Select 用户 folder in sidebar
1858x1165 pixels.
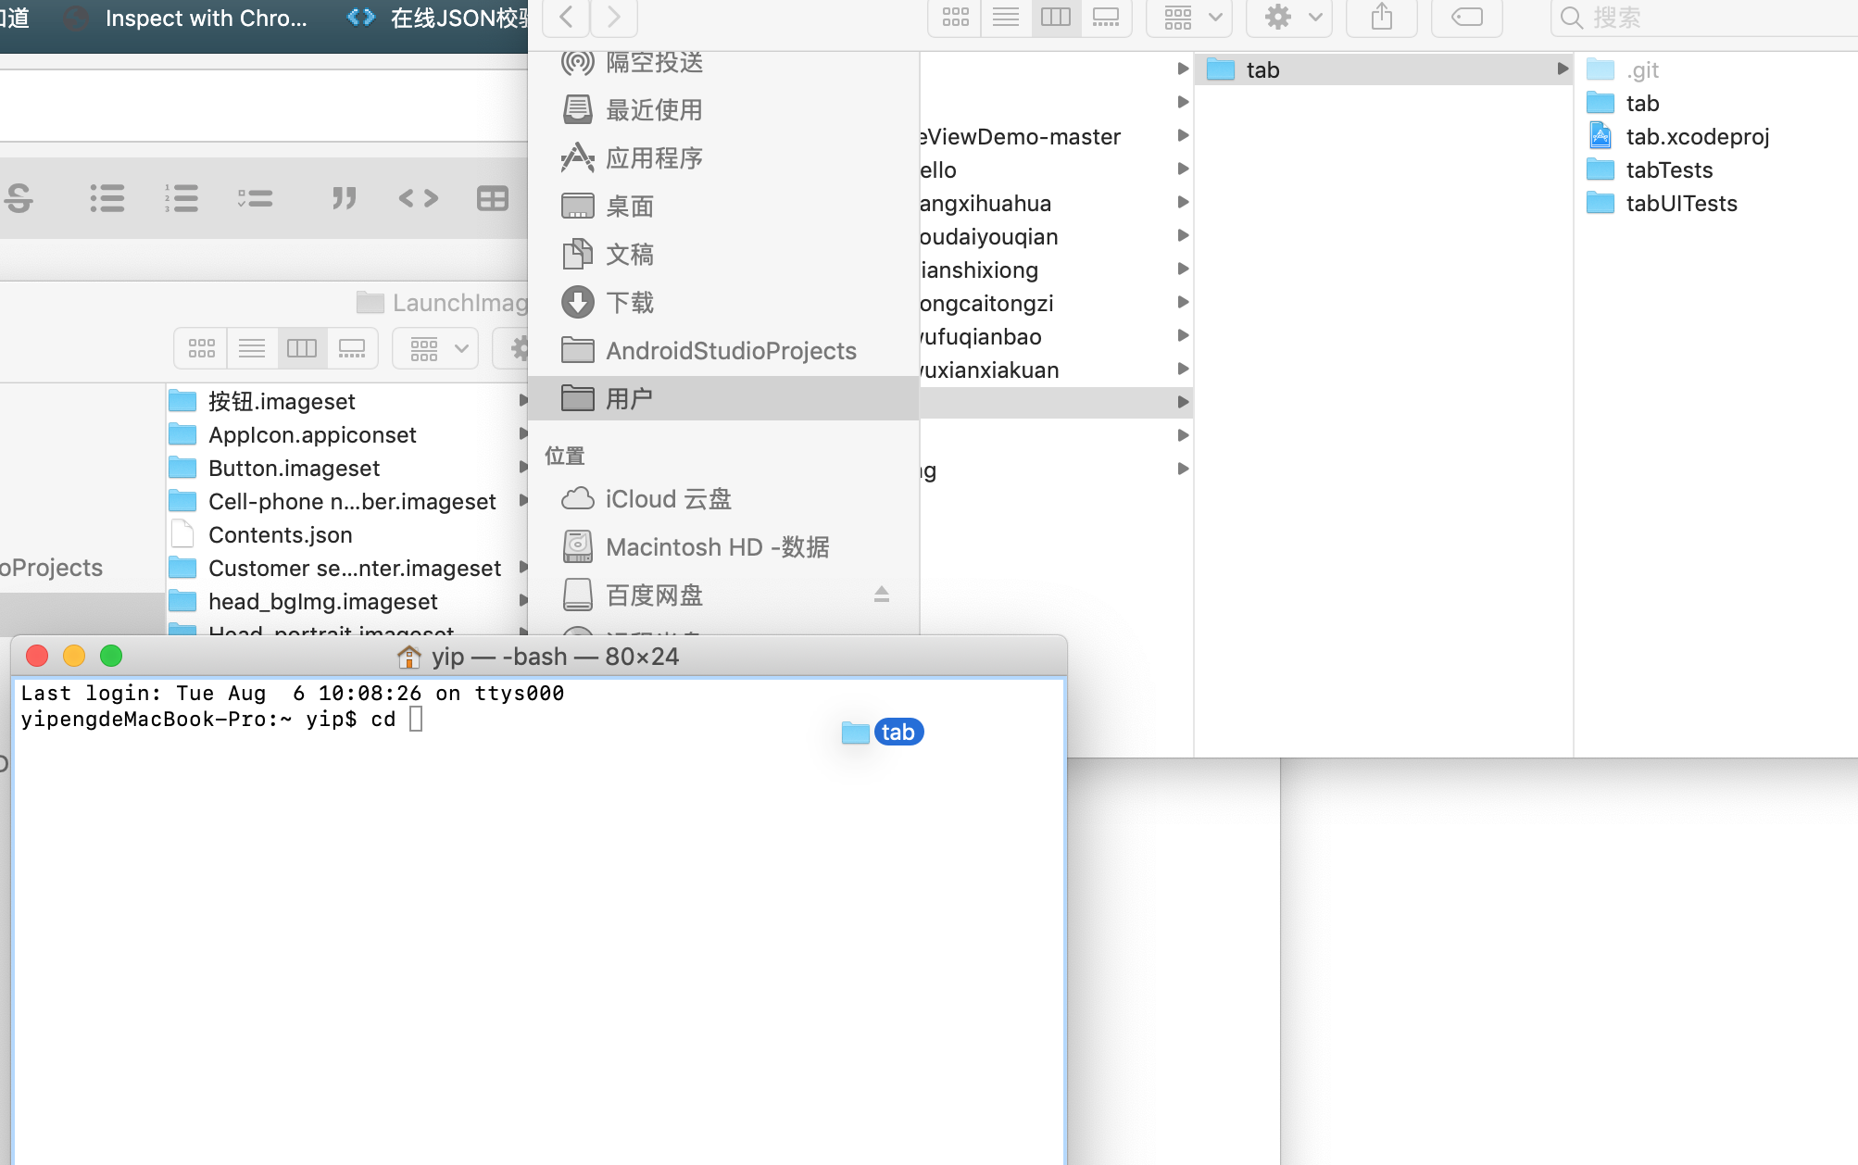(723, 399)
